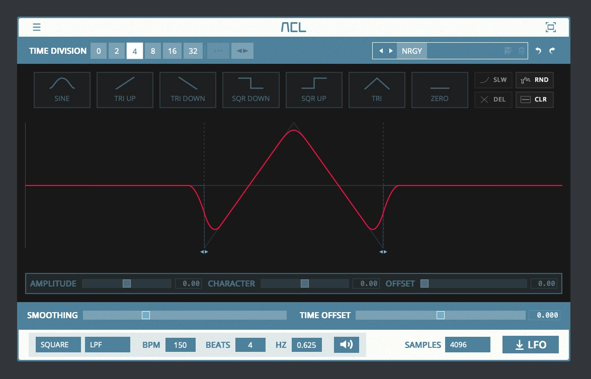Click the ellipsis time division option
This screenshot has height=379, width=591.
(x=218, y=50)
